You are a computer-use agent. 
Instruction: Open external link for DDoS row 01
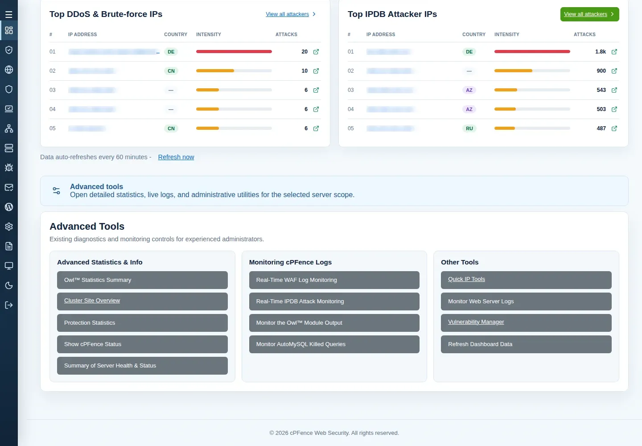(316, 52)
